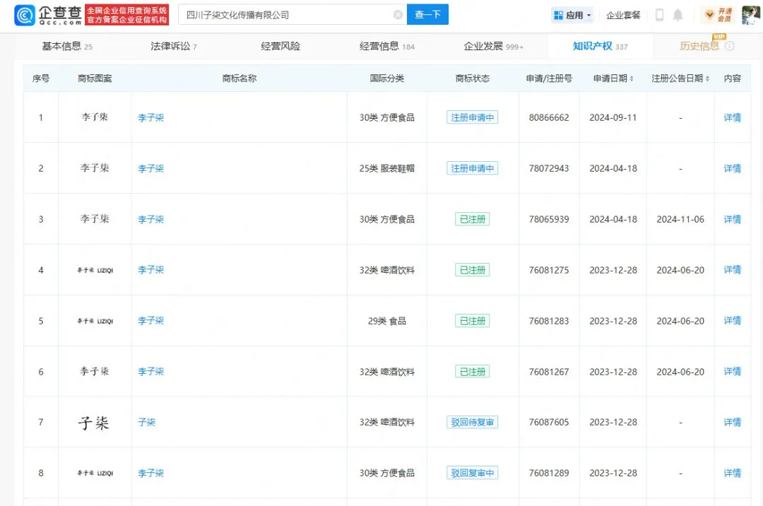Open 子柒 trademark name in row 7
The image size is (763, 506).
tap(146, 423)
